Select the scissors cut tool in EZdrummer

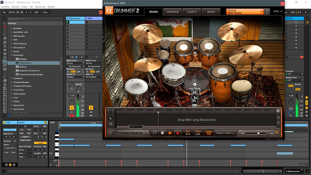click(110, 124)
